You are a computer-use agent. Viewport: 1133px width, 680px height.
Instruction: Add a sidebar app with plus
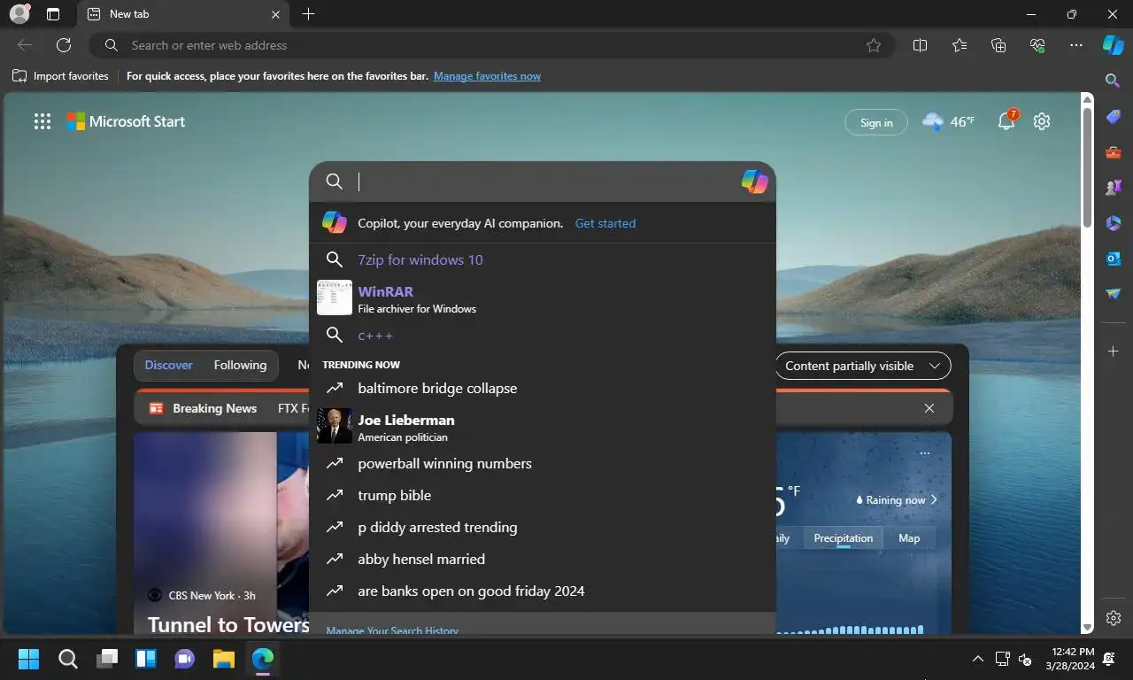[1114, 352]
